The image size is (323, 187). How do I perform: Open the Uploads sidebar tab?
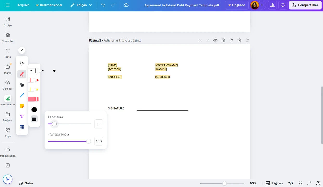pos(8,85)
